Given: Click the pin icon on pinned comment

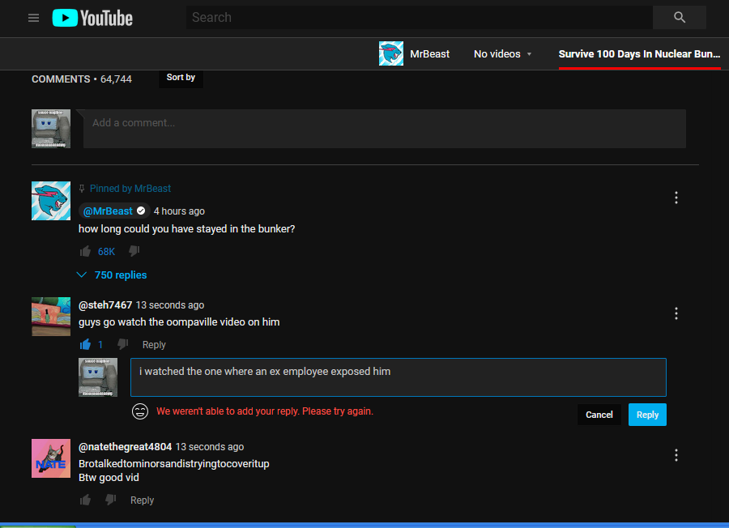Looking at the screenshot, I should coord(82,188).
